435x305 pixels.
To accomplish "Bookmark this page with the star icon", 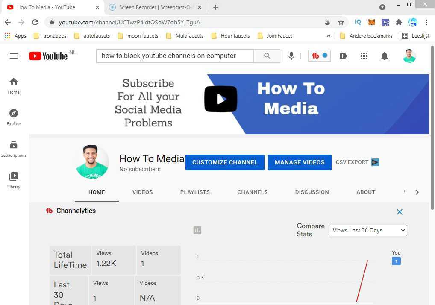I will (x=341, y=22).
